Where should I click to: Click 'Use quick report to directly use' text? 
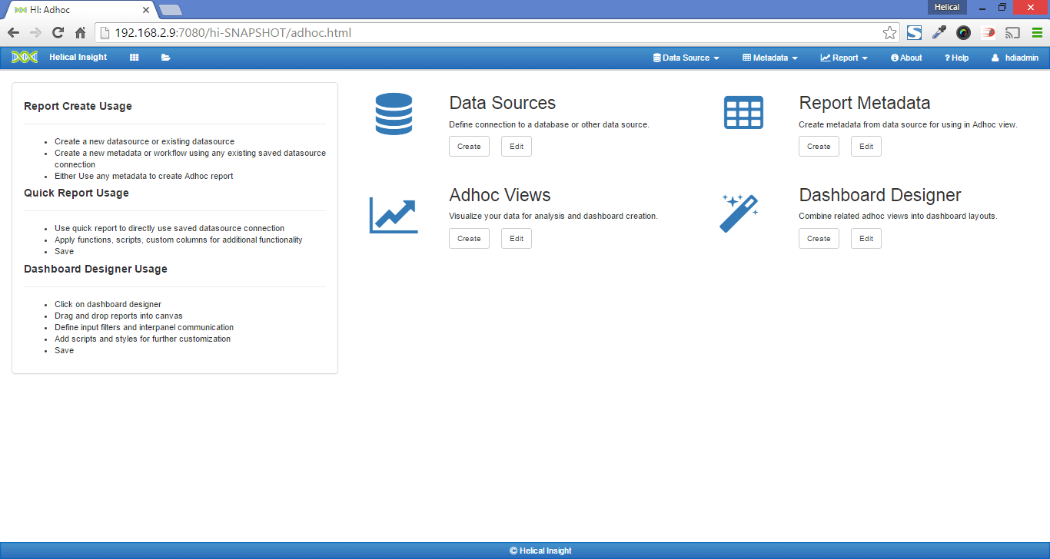169,228
